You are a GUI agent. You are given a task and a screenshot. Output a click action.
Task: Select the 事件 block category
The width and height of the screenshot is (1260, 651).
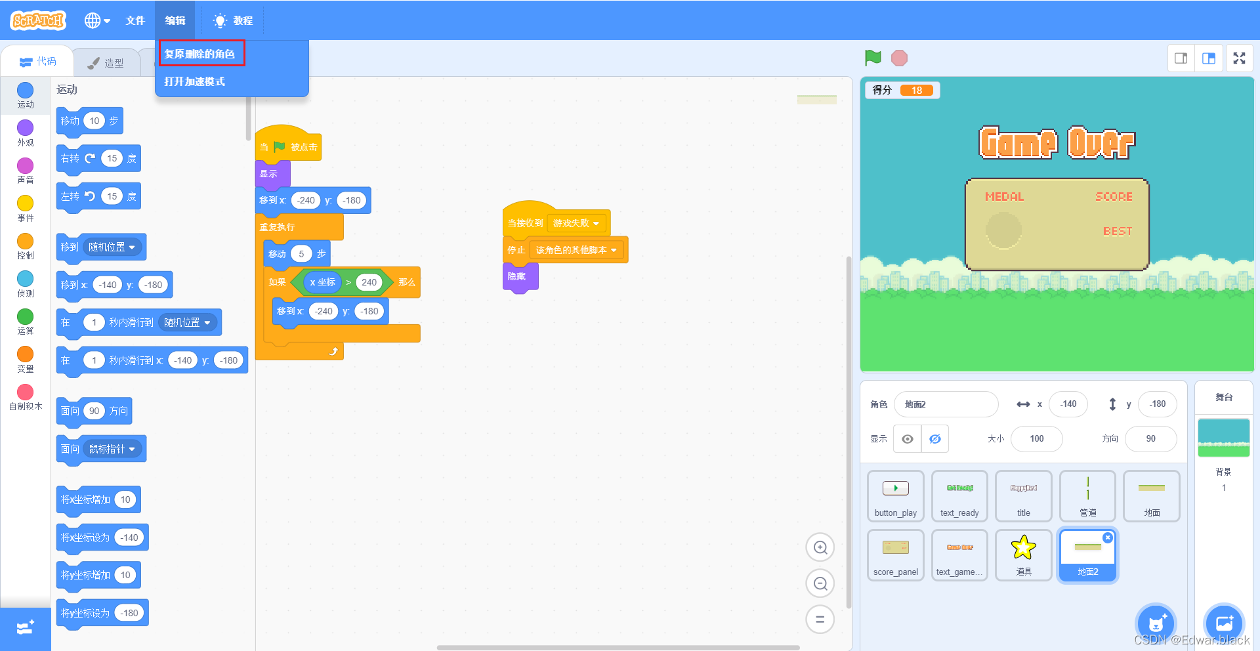tap(26, 209)
